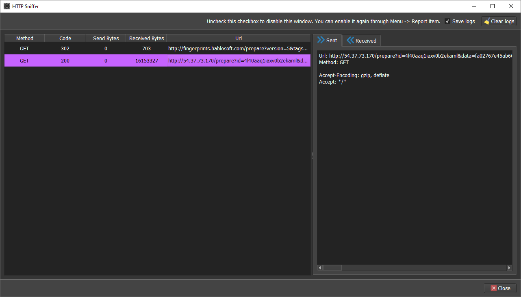Switch to the Received tab
Image resolution: width=521 pixels, height=297 pixels.
click(x=361, y=41)
